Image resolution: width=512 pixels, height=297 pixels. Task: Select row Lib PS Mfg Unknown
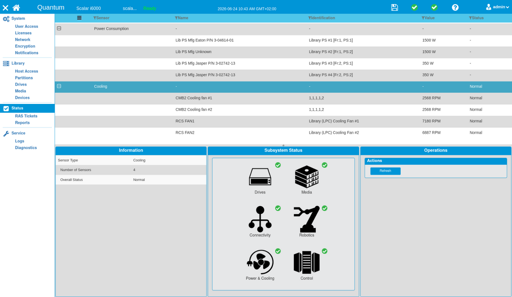283,52
